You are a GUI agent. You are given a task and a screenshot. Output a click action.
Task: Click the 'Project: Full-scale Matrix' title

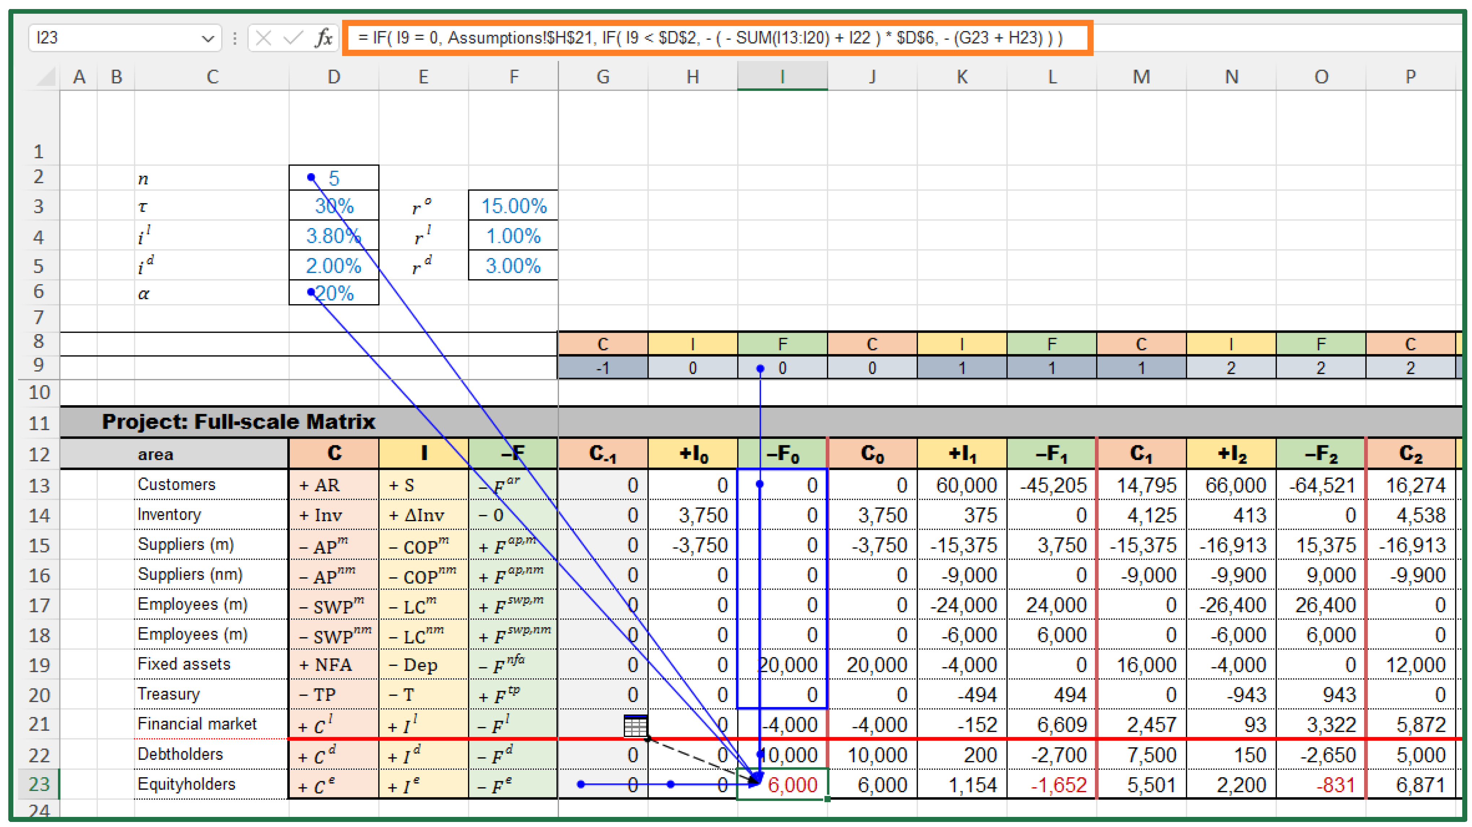(x=238, y=422)
